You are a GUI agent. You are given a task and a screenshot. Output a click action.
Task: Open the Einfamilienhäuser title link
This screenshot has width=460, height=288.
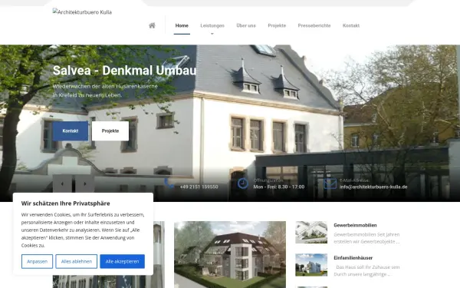pos(353,258)
